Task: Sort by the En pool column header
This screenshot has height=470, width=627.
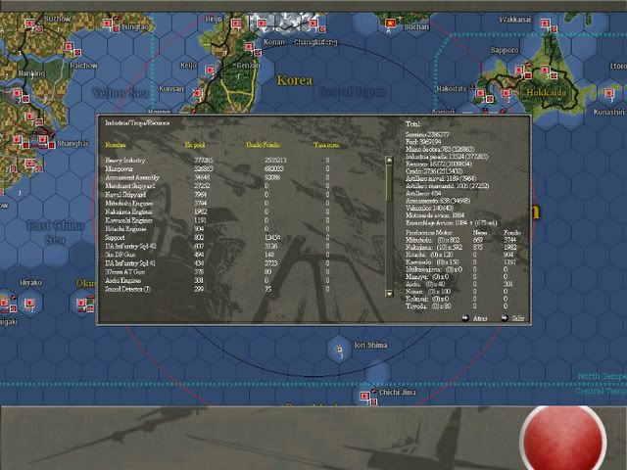Action: [195, 145]
